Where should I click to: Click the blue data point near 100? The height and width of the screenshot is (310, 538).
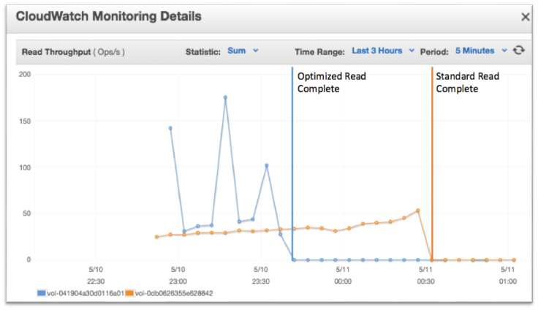click(x=267, y=165)
